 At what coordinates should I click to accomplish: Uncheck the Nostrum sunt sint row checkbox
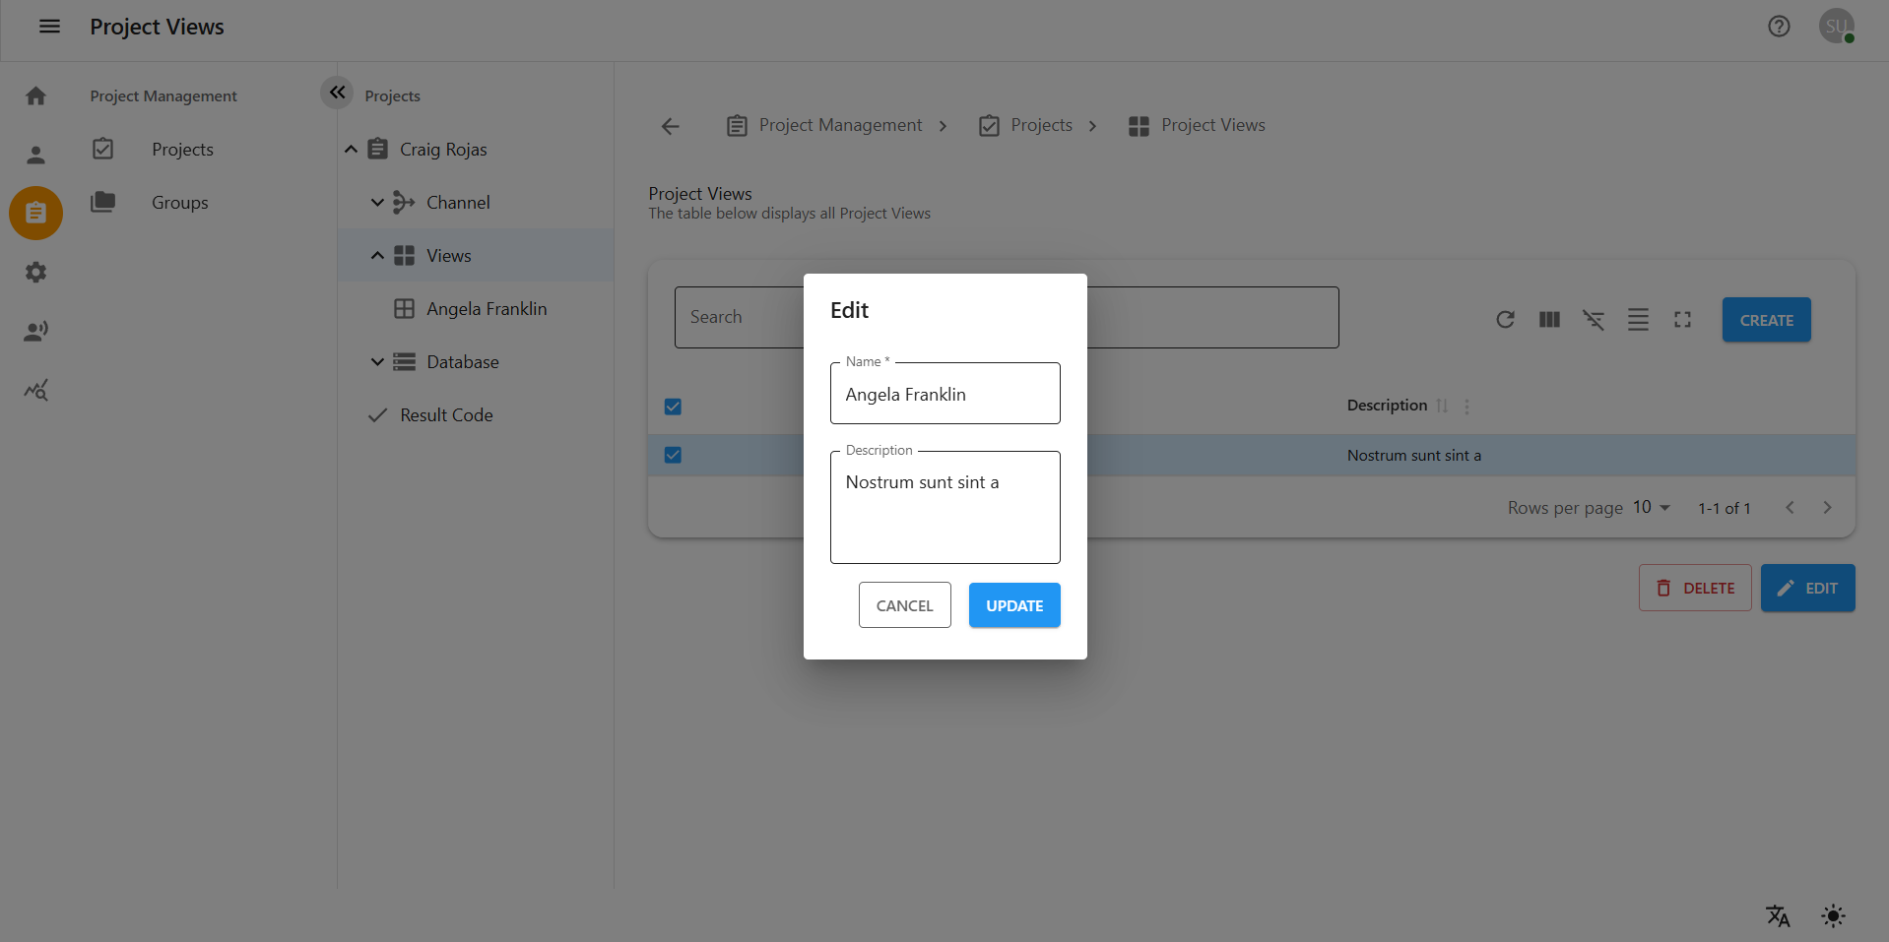pos(673,455)
